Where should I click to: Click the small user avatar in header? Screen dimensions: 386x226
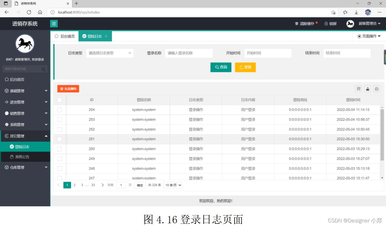click(x=350, y=24)
